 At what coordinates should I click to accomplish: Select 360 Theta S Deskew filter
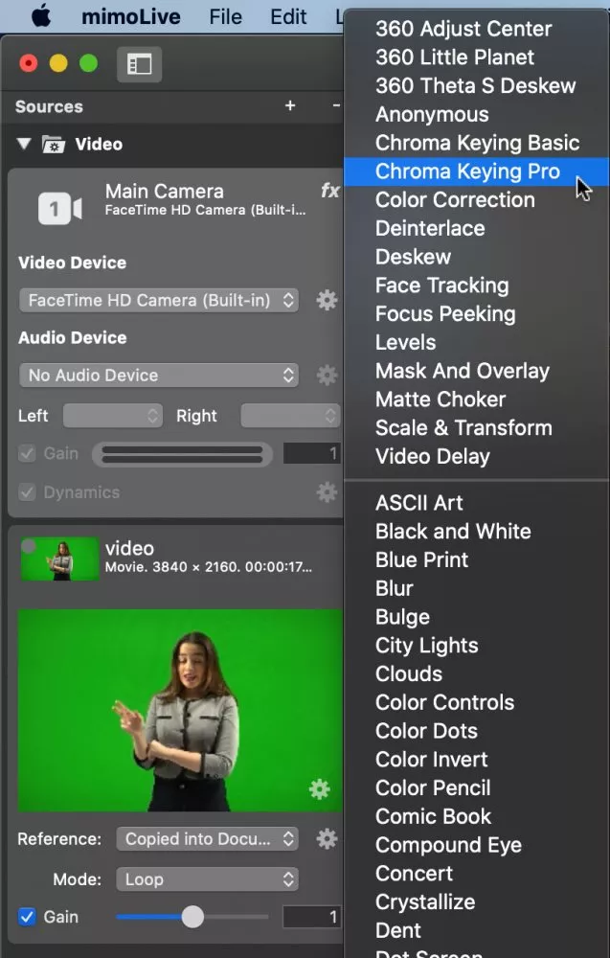476,85
